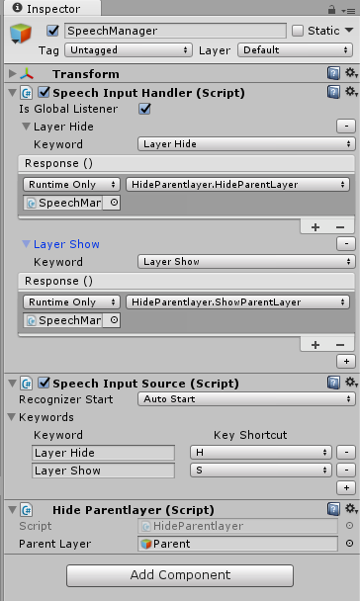Open the Tag dropdown showing Untagged

(x=129, y=50)
